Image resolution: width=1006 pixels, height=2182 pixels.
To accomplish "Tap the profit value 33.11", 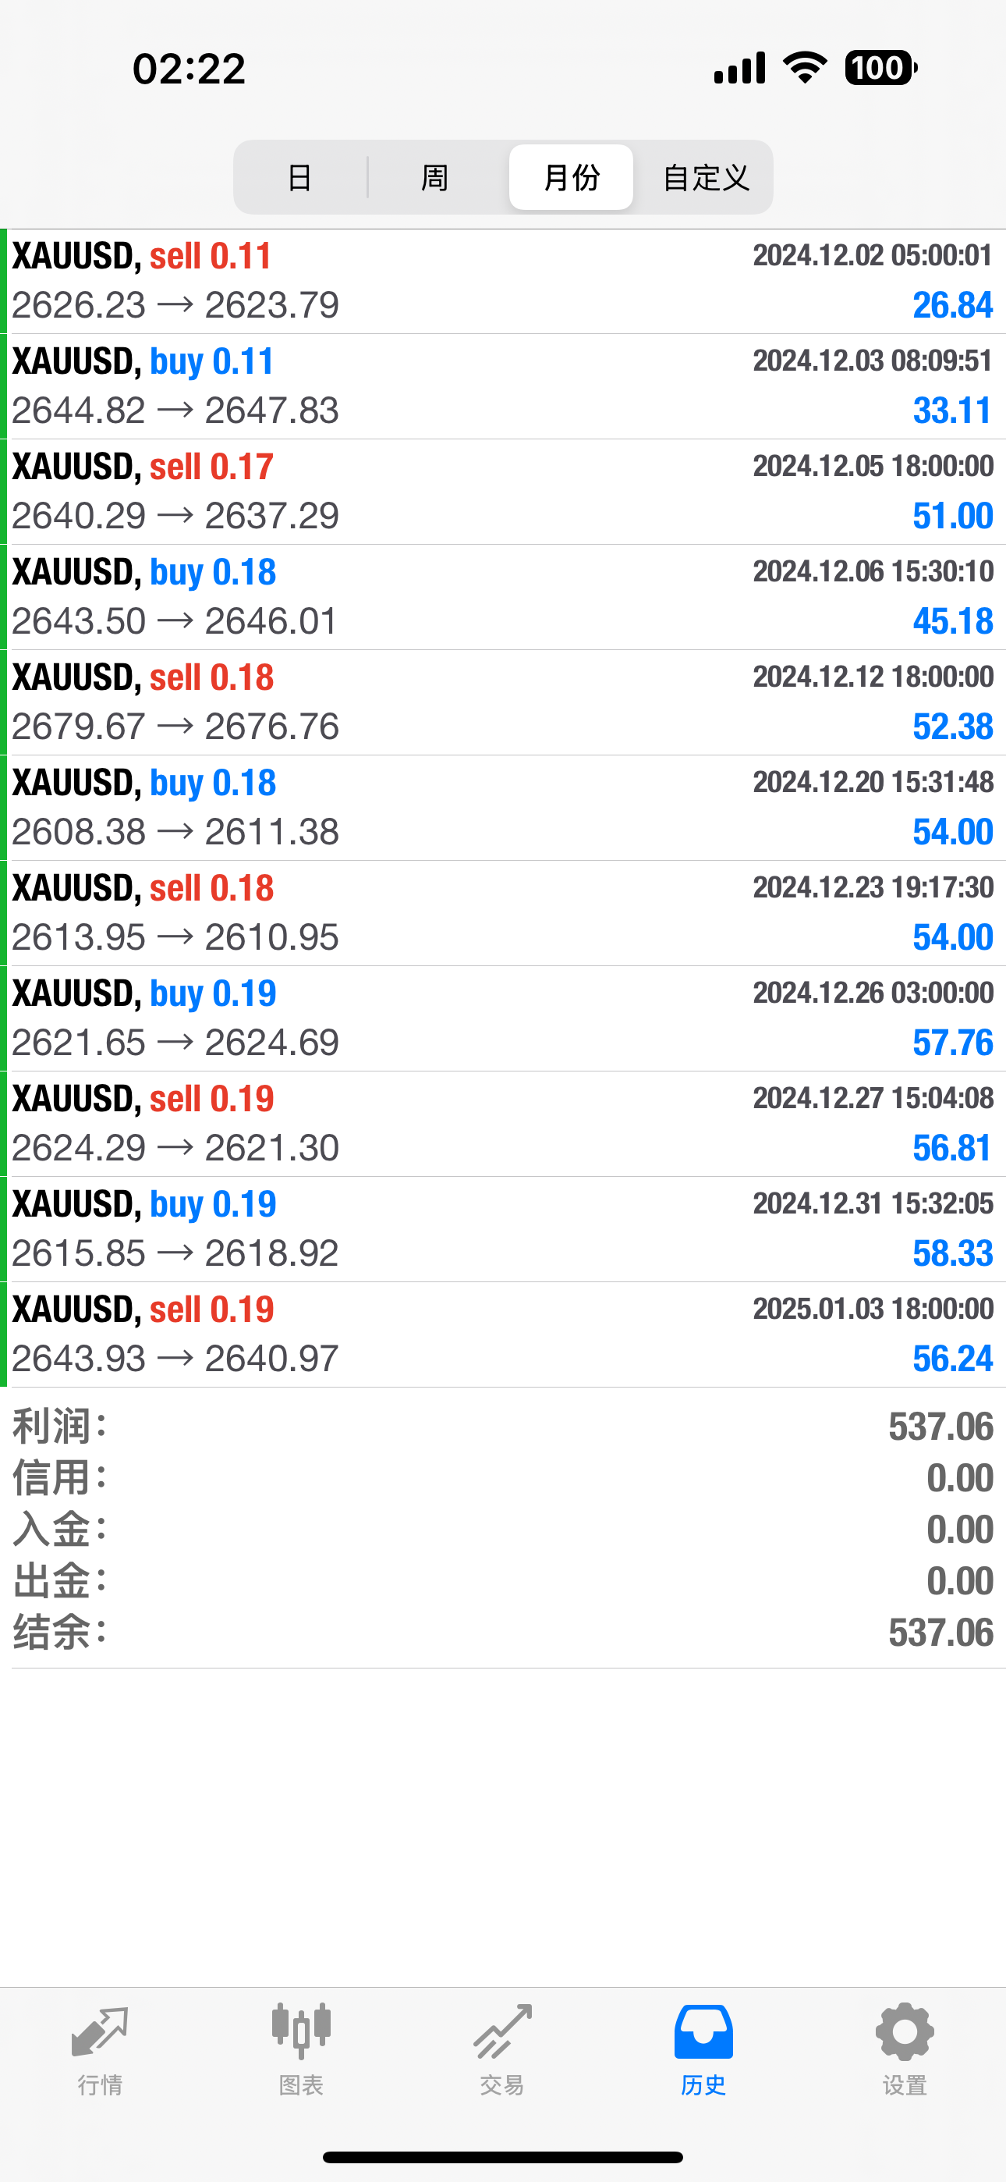I will coord(953,410).
